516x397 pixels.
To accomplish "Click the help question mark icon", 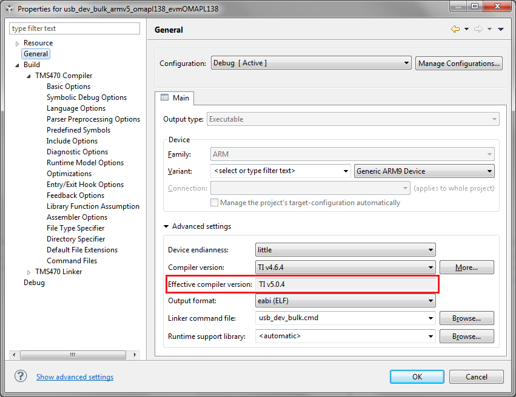I will (x=21, y=376).
